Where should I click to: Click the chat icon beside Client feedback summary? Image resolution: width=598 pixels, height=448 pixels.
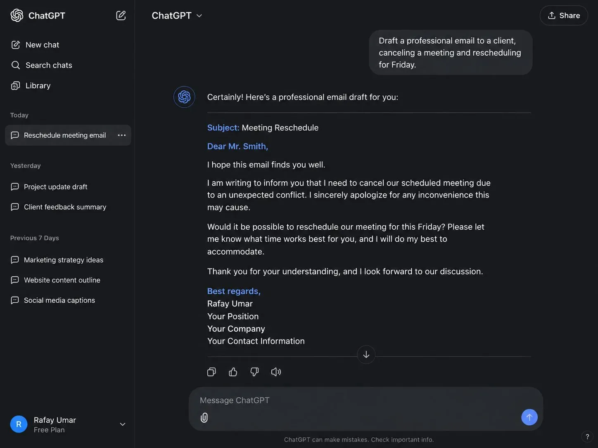click(15, 207)
